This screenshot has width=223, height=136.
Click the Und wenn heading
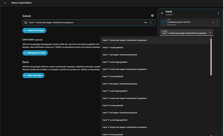click(28, 40)
